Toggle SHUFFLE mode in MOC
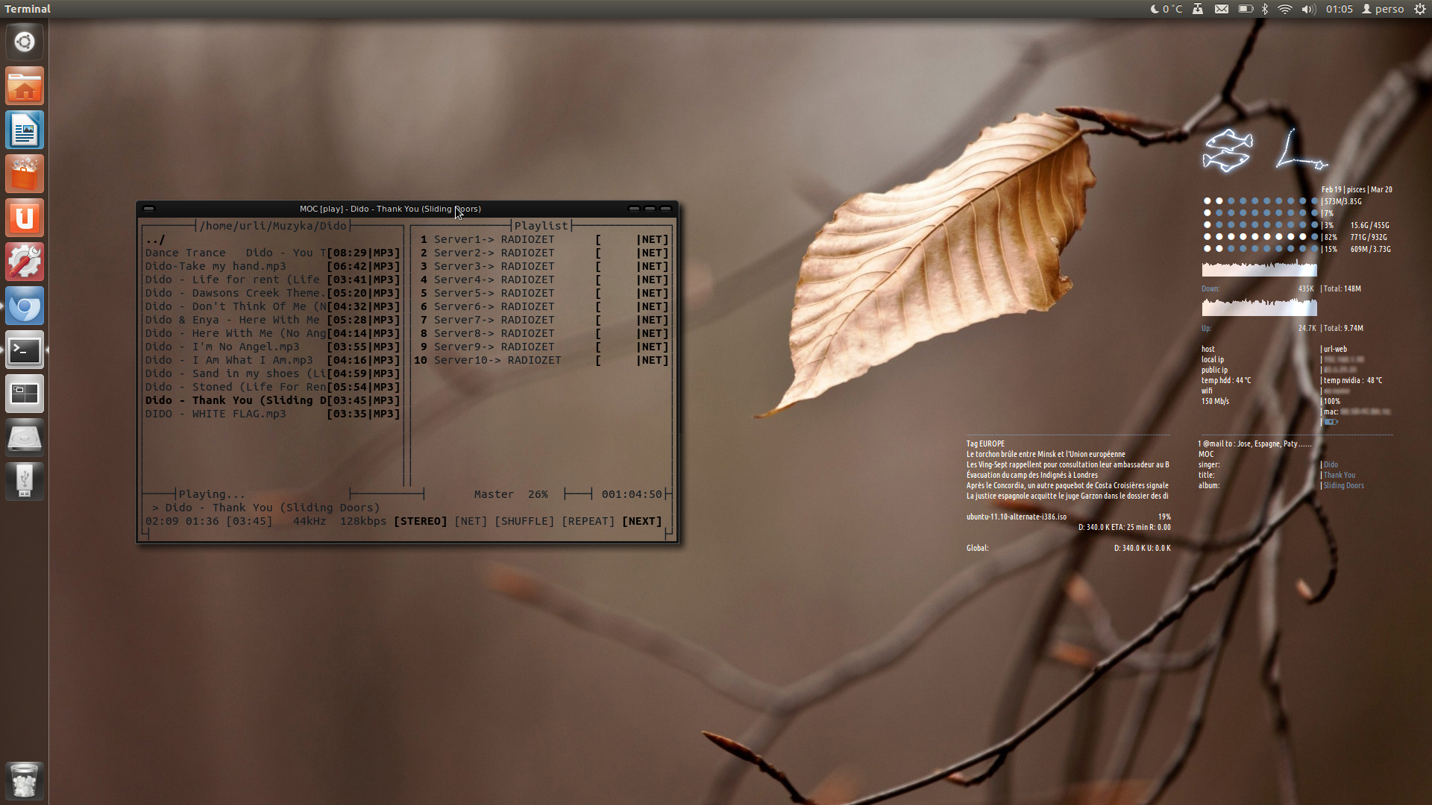 (524, 521)
